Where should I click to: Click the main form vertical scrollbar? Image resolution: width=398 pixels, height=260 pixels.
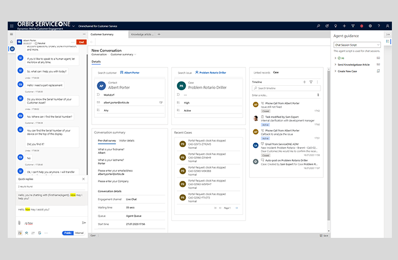tap(329, 145)
